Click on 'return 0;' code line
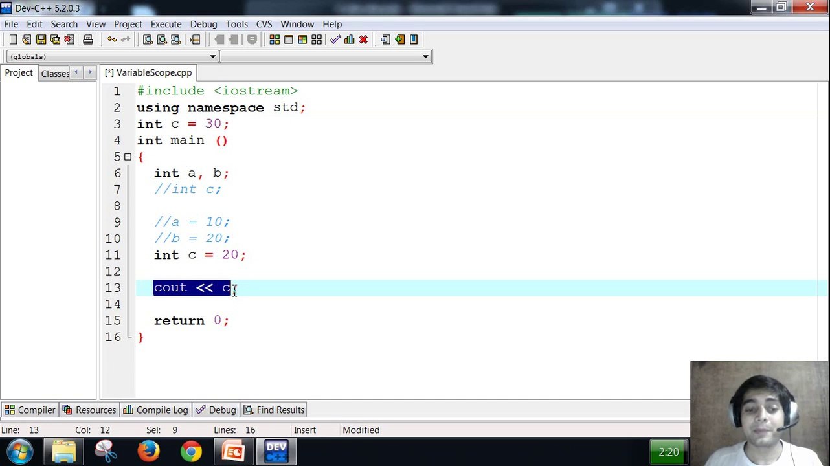830x466 pixels. pyautogui.click(x=191, y=320)
